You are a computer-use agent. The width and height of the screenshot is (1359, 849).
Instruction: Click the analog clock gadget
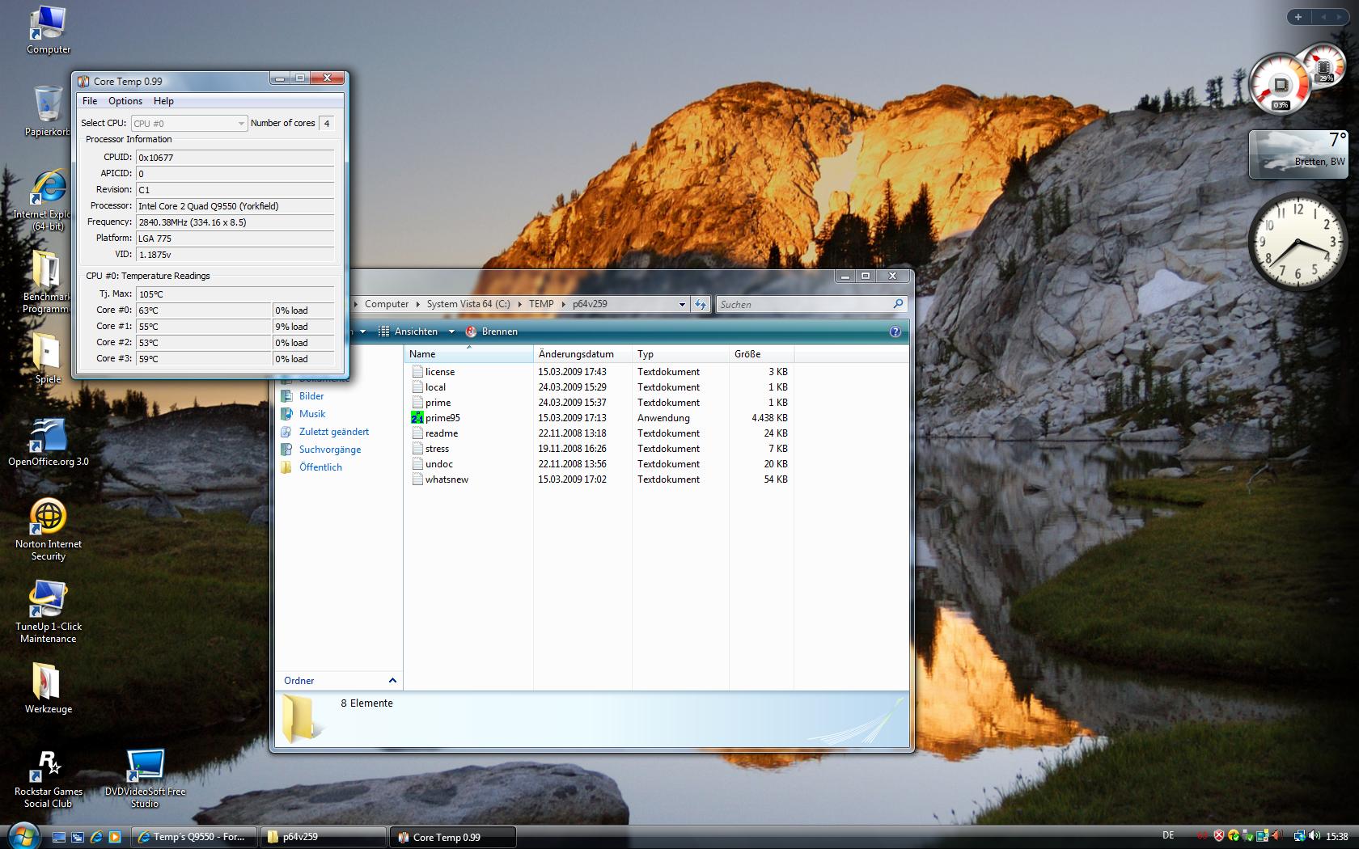coord(1298,241)
